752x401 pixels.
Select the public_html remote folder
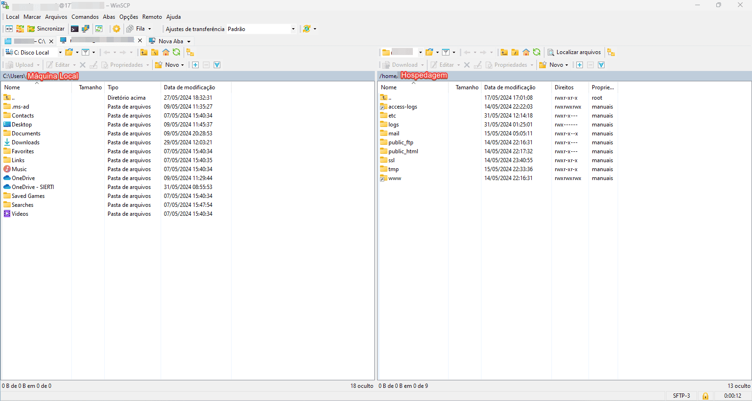coord(403,151)
